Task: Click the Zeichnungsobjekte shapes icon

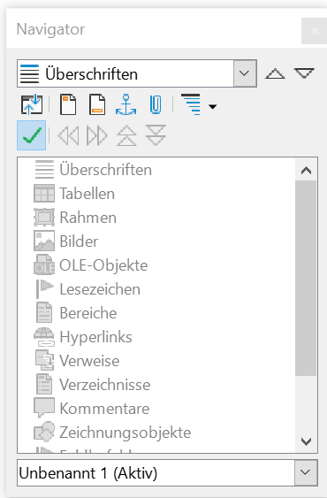Action: [44, 432]
